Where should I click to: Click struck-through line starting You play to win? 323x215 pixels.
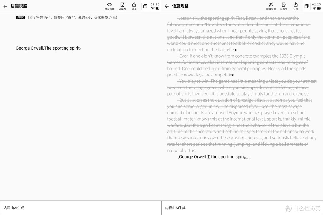[x=247, y=81]
